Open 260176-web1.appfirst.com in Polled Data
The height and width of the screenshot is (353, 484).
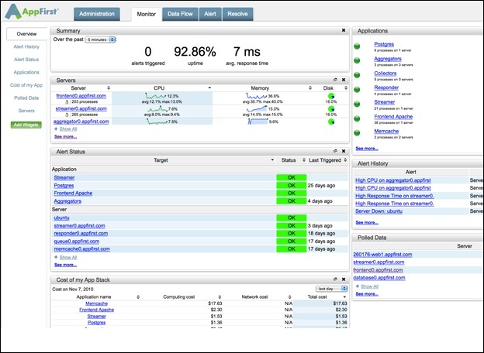[x=382, y=255]
